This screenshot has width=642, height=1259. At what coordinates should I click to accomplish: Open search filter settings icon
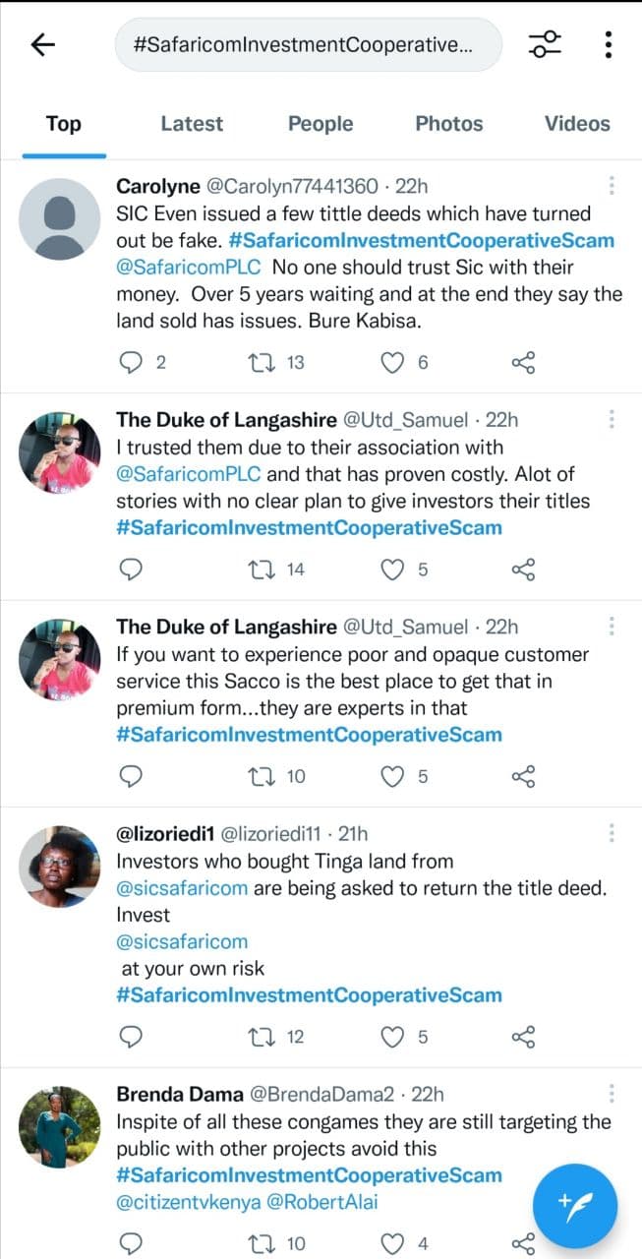[544, 44]
